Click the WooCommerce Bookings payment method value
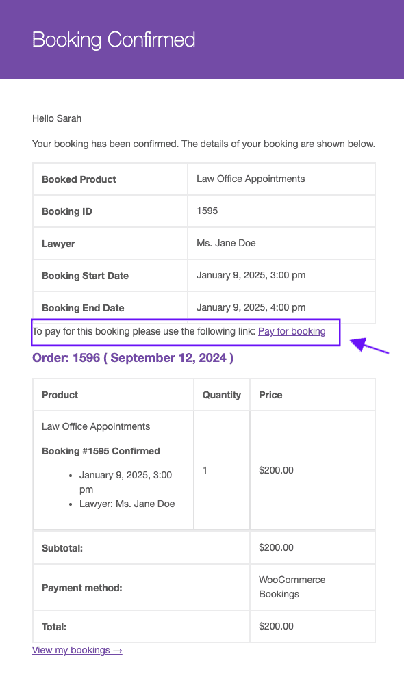The height and width of the screenshot is (674, 404). (292, 586)
